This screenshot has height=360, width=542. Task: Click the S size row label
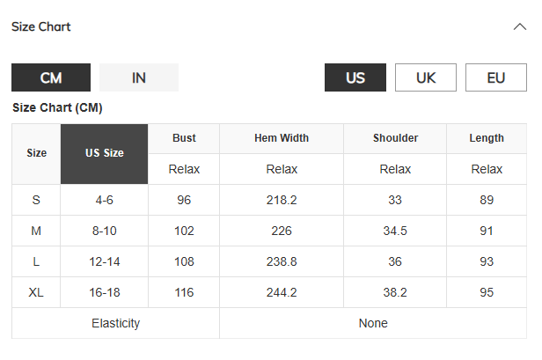click(x=36, y=200)
